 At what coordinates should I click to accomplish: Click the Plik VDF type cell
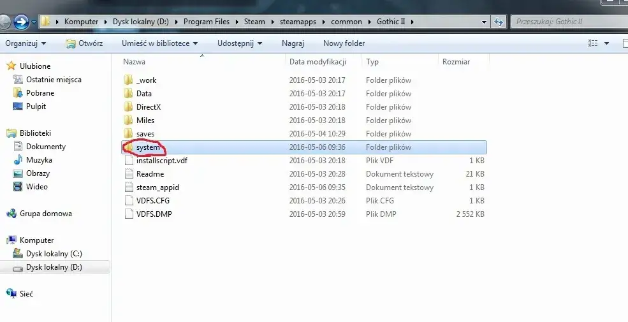[x=379, y=161]
